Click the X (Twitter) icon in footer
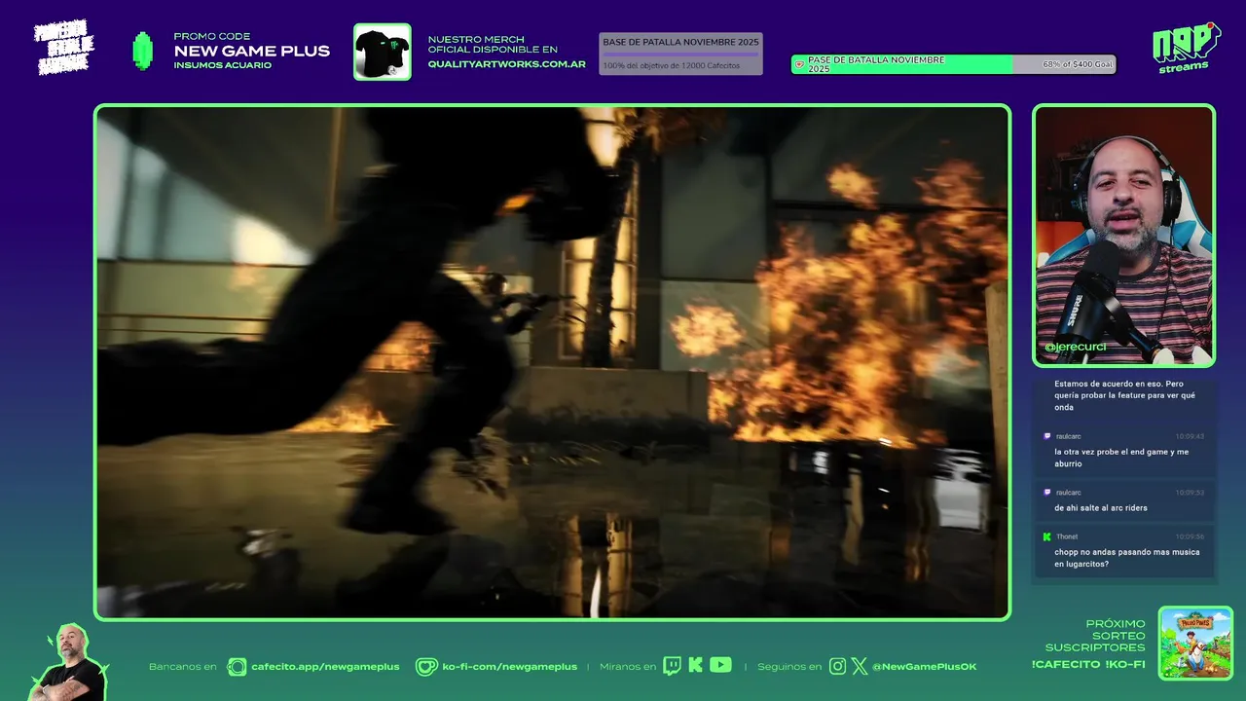1246x701 pixels. (860, 666)
